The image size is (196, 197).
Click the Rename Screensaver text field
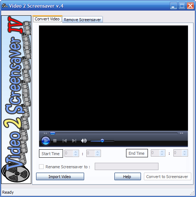[126, 166]
